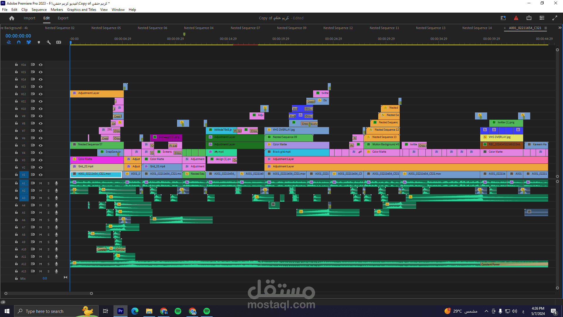This screenshot has width=563, height=317.
Task: Click the Home icon in the header
Action: click(x=12, y=18)
